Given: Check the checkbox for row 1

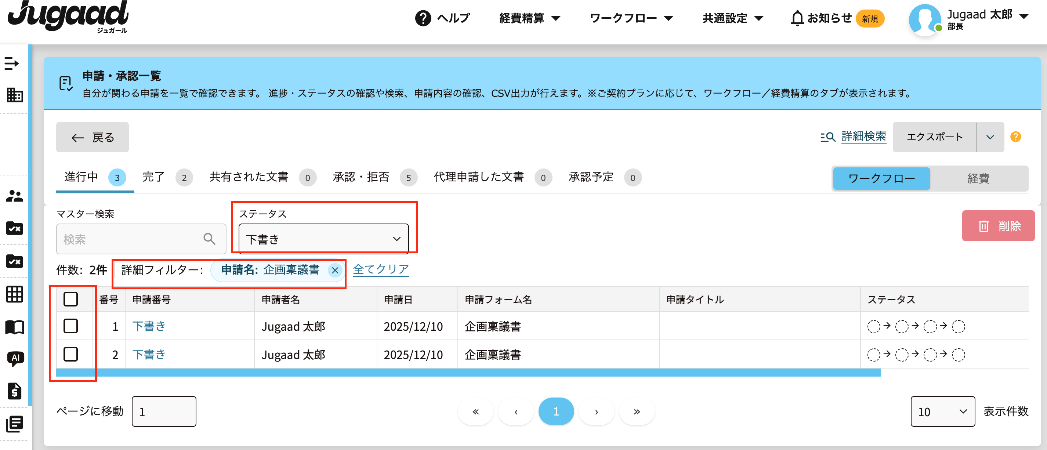Looking at the screenshot, I should 71,326.
